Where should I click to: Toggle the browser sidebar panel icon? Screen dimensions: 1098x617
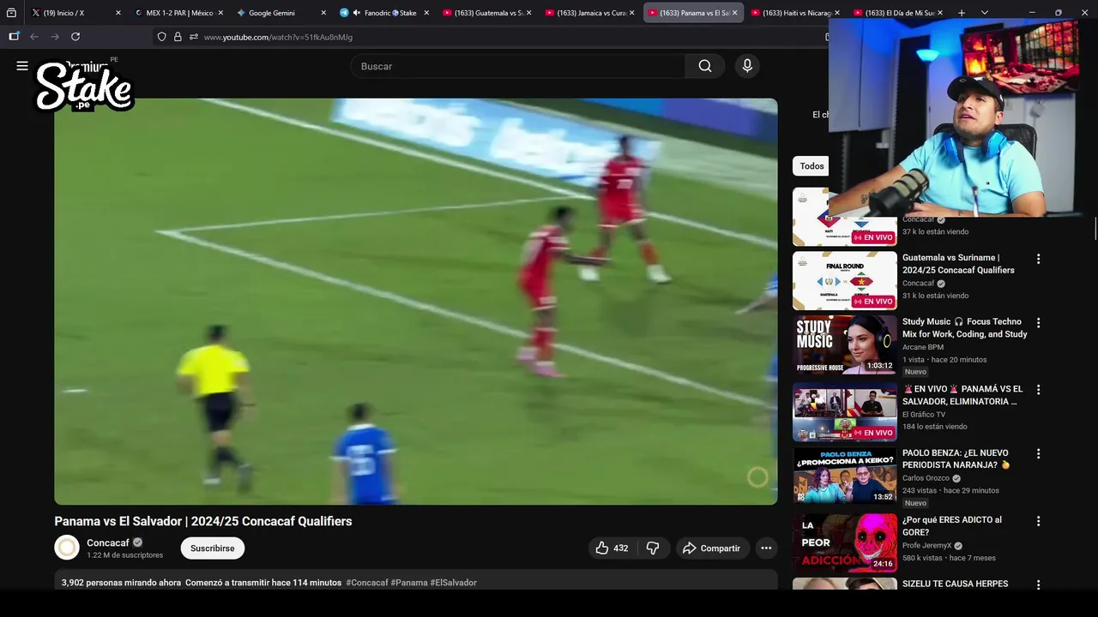click(x=14, y=37)
